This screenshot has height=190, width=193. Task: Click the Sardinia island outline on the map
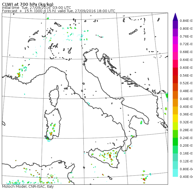click(53, 124)
